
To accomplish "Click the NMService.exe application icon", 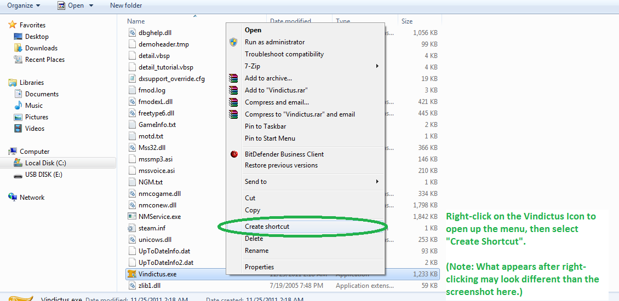I will click(x=132, y=217).
